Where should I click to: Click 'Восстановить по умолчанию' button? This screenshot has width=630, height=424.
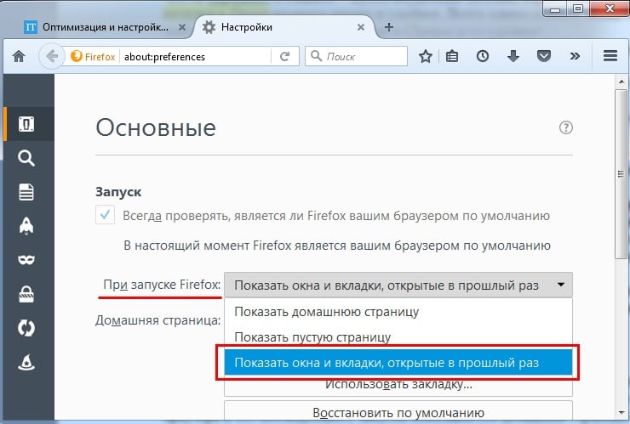pyautogui.click(x=398, y=412)
